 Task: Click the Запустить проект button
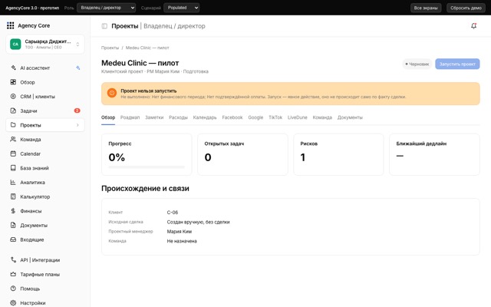pos(457,64)
